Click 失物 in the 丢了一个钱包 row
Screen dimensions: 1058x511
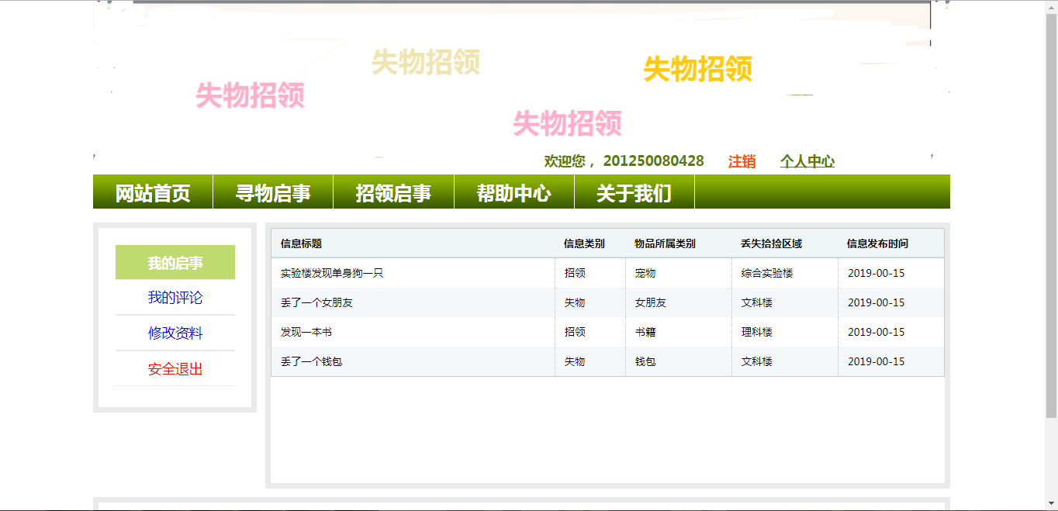coord(575,361)
